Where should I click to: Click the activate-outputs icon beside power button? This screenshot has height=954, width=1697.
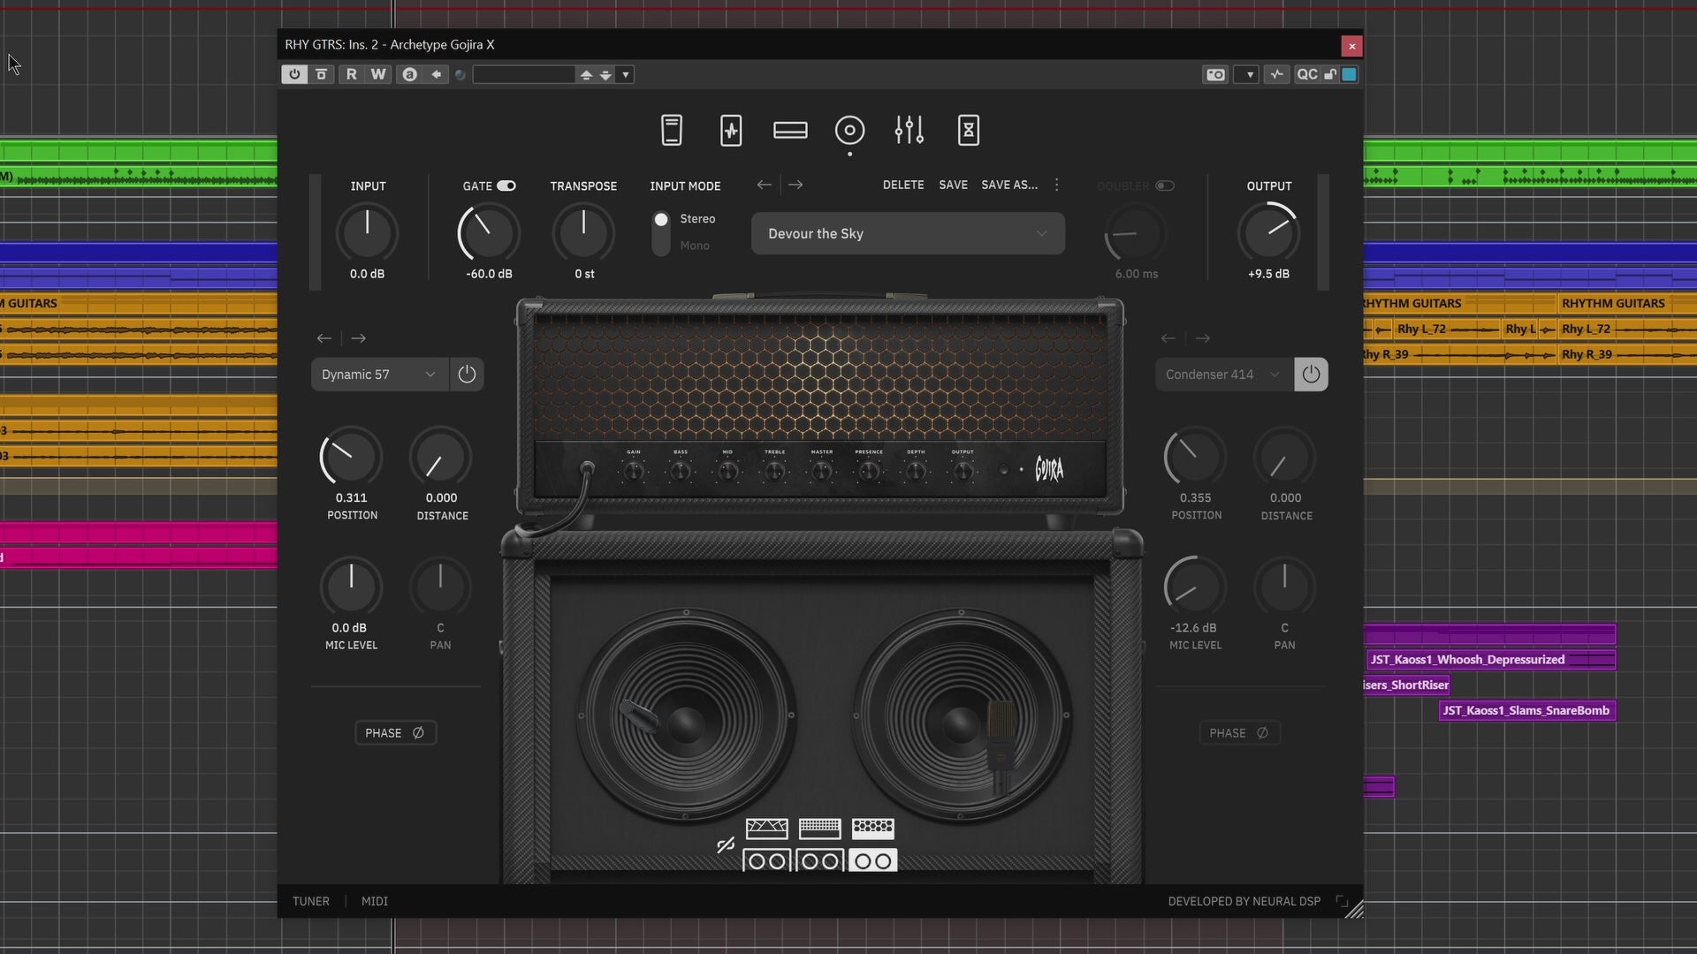click(x=321, y=74)
